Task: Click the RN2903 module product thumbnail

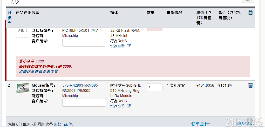Action: coord(23,88)
